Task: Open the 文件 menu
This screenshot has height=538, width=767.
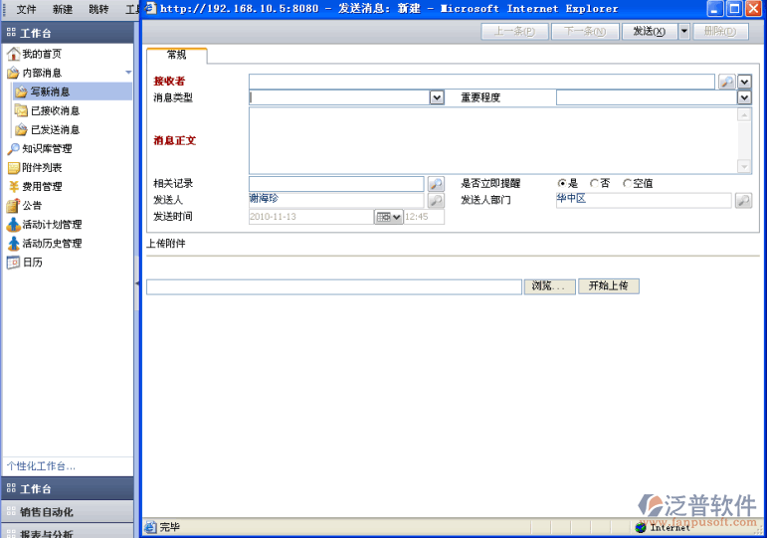Action: [26, 9]
